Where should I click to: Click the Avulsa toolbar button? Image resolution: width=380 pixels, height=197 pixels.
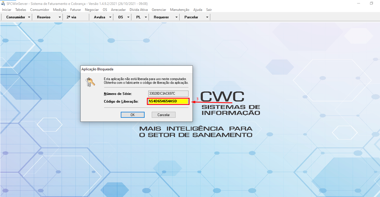(x=99, y=17)
